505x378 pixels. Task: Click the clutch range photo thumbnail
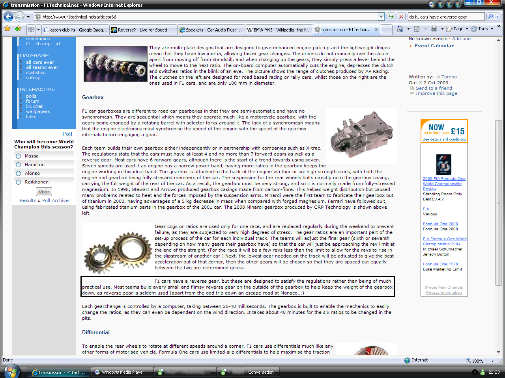point(115,64)
